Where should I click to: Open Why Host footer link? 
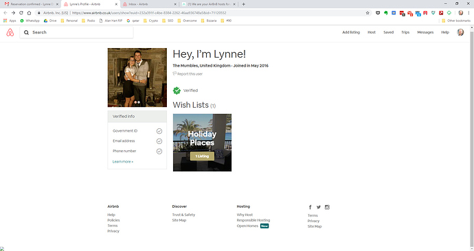coord(245,215)
